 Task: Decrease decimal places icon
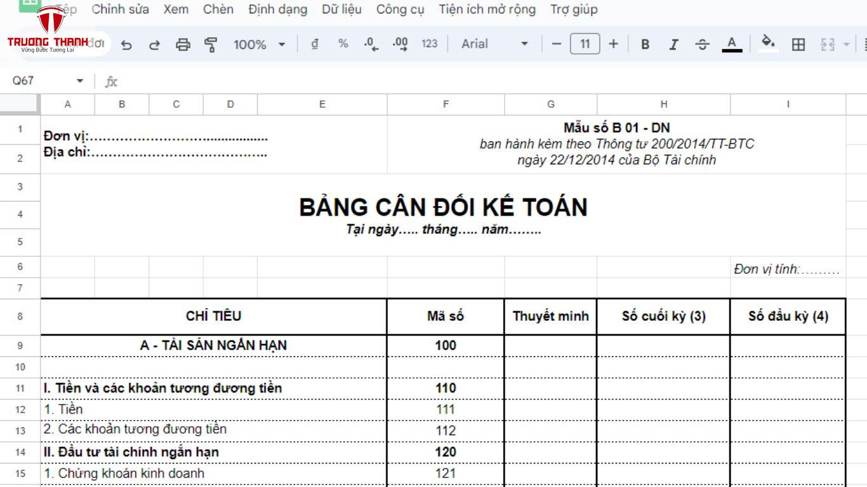pyautogui.click(x=371, y=44)
